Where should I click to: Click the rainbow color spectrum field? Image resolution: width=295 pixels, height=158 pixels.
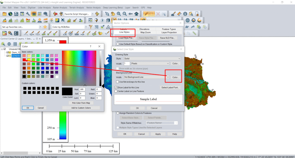[79, 68]
